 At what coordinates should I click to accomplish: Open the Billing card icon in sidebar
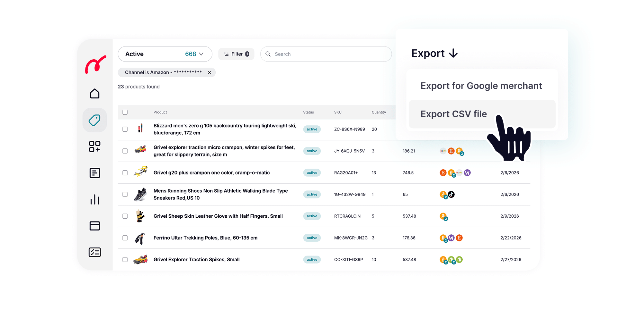coord(94,226)
